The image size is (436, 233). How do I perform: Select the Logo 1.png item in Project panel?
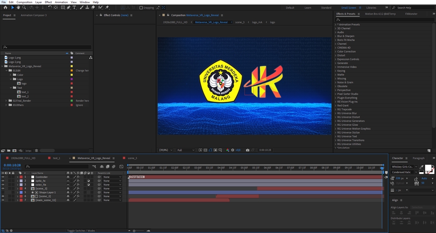(15, 58)
